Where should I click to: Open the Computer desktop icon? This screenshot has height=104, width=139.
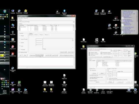pos(13,12)
